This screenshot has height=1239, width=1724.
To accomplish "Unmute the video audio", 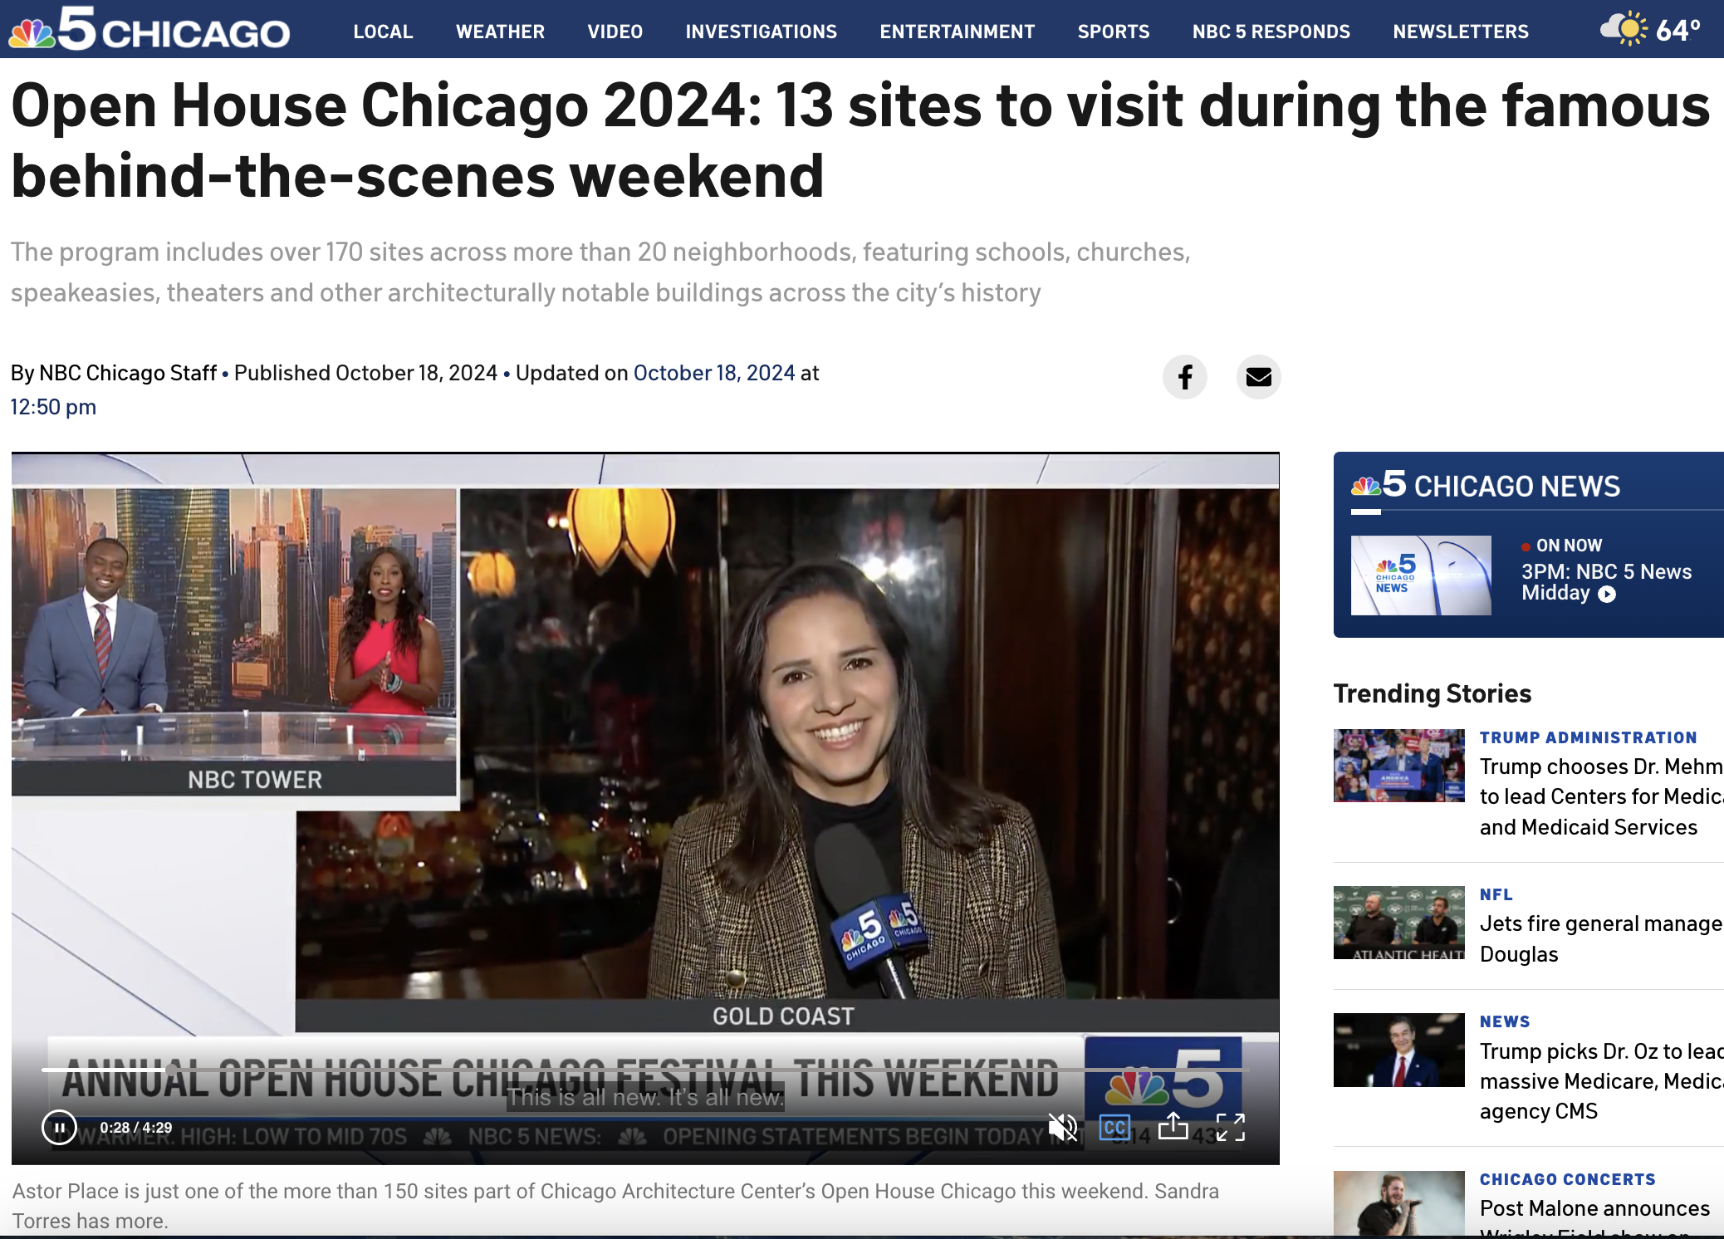I will pyautogui.click(x=1062, y=1128).
